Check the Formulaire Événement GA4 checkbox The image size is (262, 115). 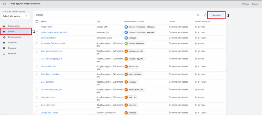point(37,43)
